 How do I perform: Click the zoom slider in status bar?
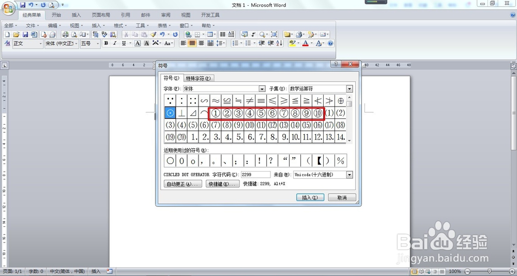click(489, 271)
